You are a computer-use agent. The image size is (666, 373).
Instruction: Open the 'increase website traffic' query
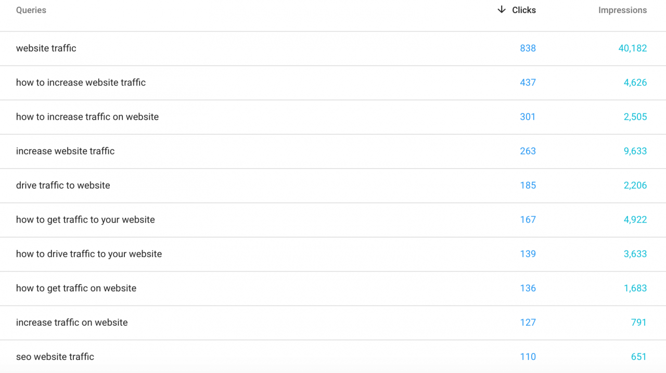click(333, 151)
